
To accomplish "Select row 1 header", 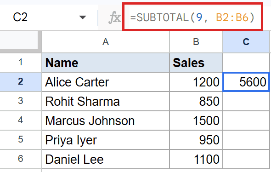I will tap(21, 63).
